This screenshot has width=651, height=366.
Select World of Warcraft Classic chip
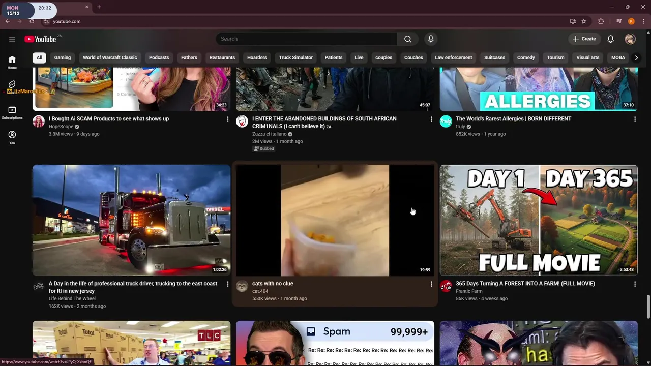110,57
